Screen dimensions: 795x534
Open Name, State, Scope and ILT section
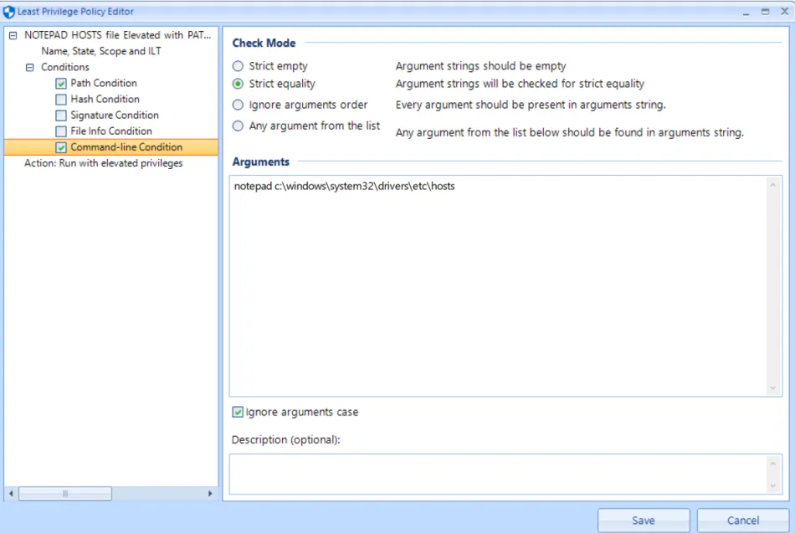click(101, 51)
